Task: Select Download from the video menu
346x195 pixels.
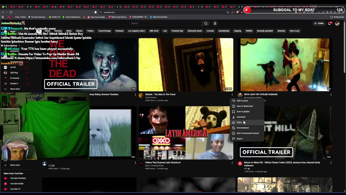Action: coord(247,117)
